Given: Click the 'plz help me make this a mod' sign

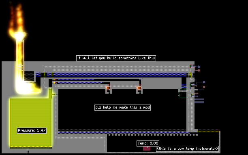Looking at the screenshot, I should click(x=122, y=107).
